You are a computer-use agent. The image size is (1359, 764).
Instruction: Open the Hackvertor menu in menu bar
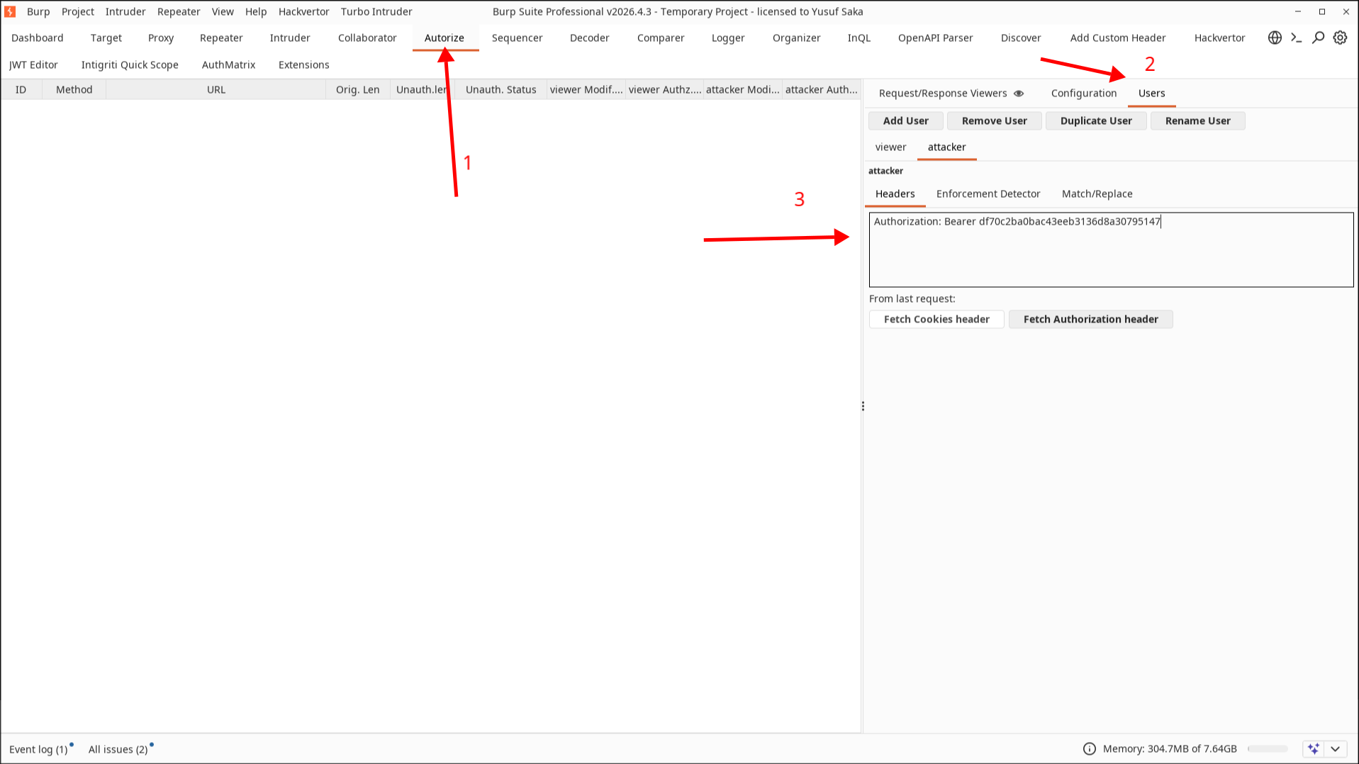pyautogui.click(x=304, y=11)
